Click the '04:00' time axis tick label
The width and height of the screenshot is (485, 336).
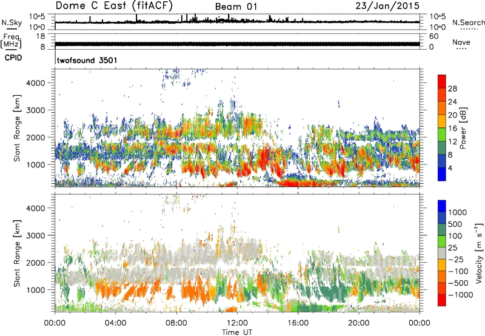[x=115, y=323]
